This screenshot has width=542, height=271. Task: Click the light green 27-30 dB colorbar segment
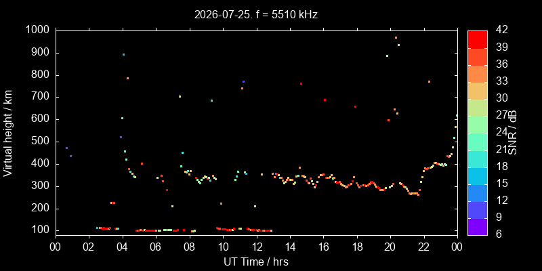click(x=478, y=108)
